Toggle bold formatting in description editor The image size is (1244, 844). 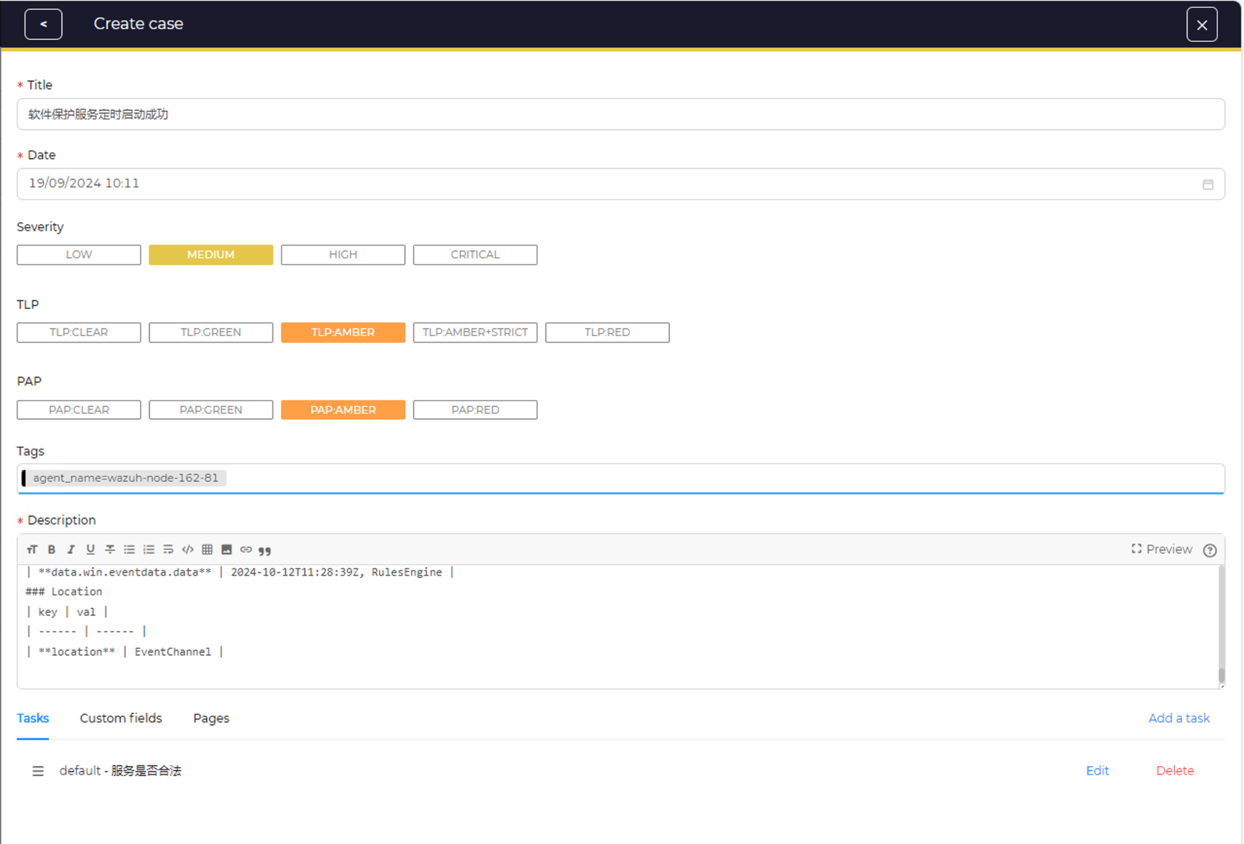[52, 550]
